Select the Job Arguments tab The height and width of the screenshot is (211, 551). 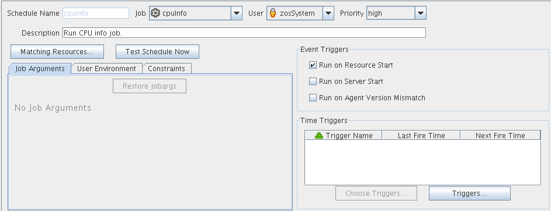(x=40, y=68)
